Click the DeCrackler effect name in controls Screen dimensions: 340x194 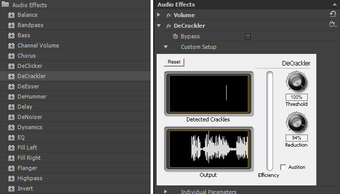[189, 26]
